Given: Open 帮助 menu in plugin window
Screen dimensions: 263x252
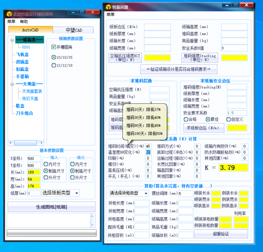Looking at the screenshot, I should click(x=24, y=22).
